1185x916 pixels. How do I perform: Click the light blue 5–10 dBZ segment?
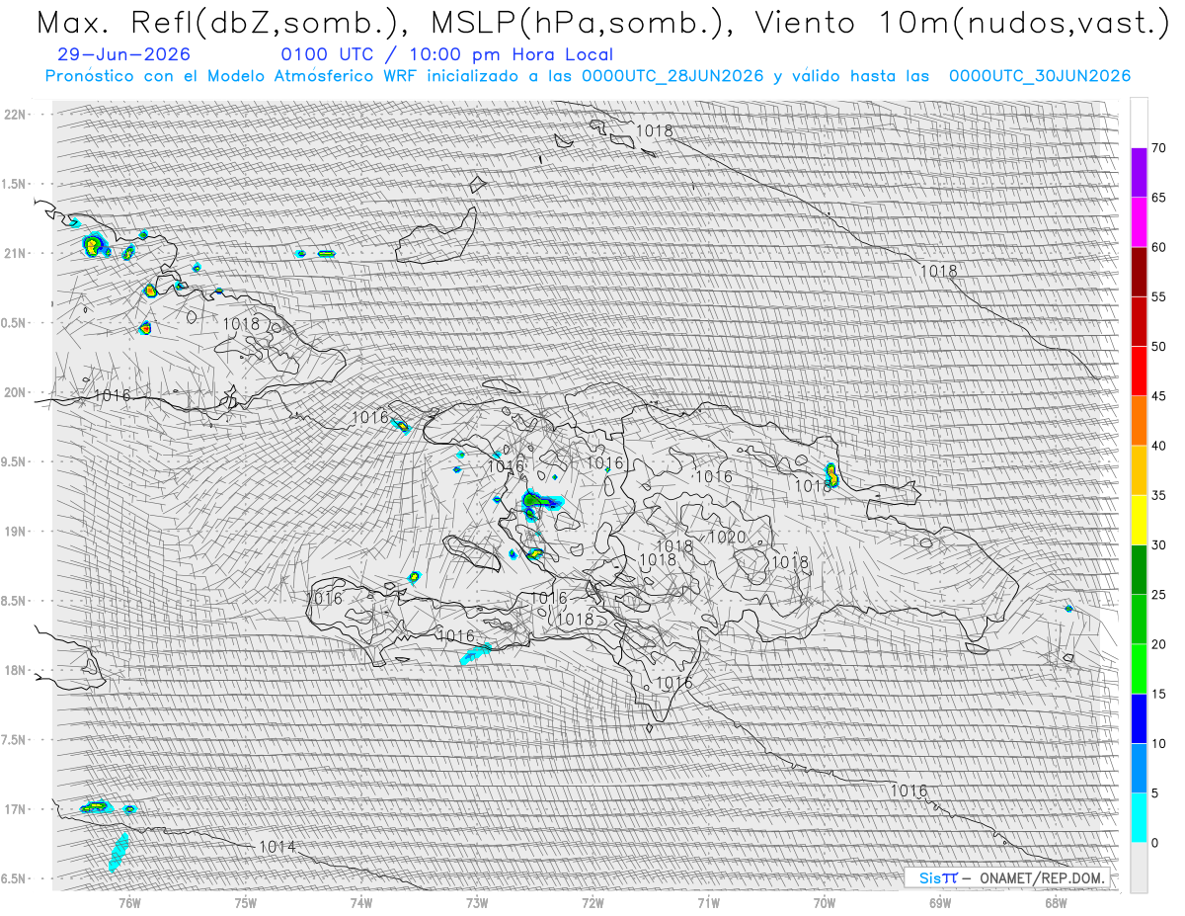click(1139, 768)
